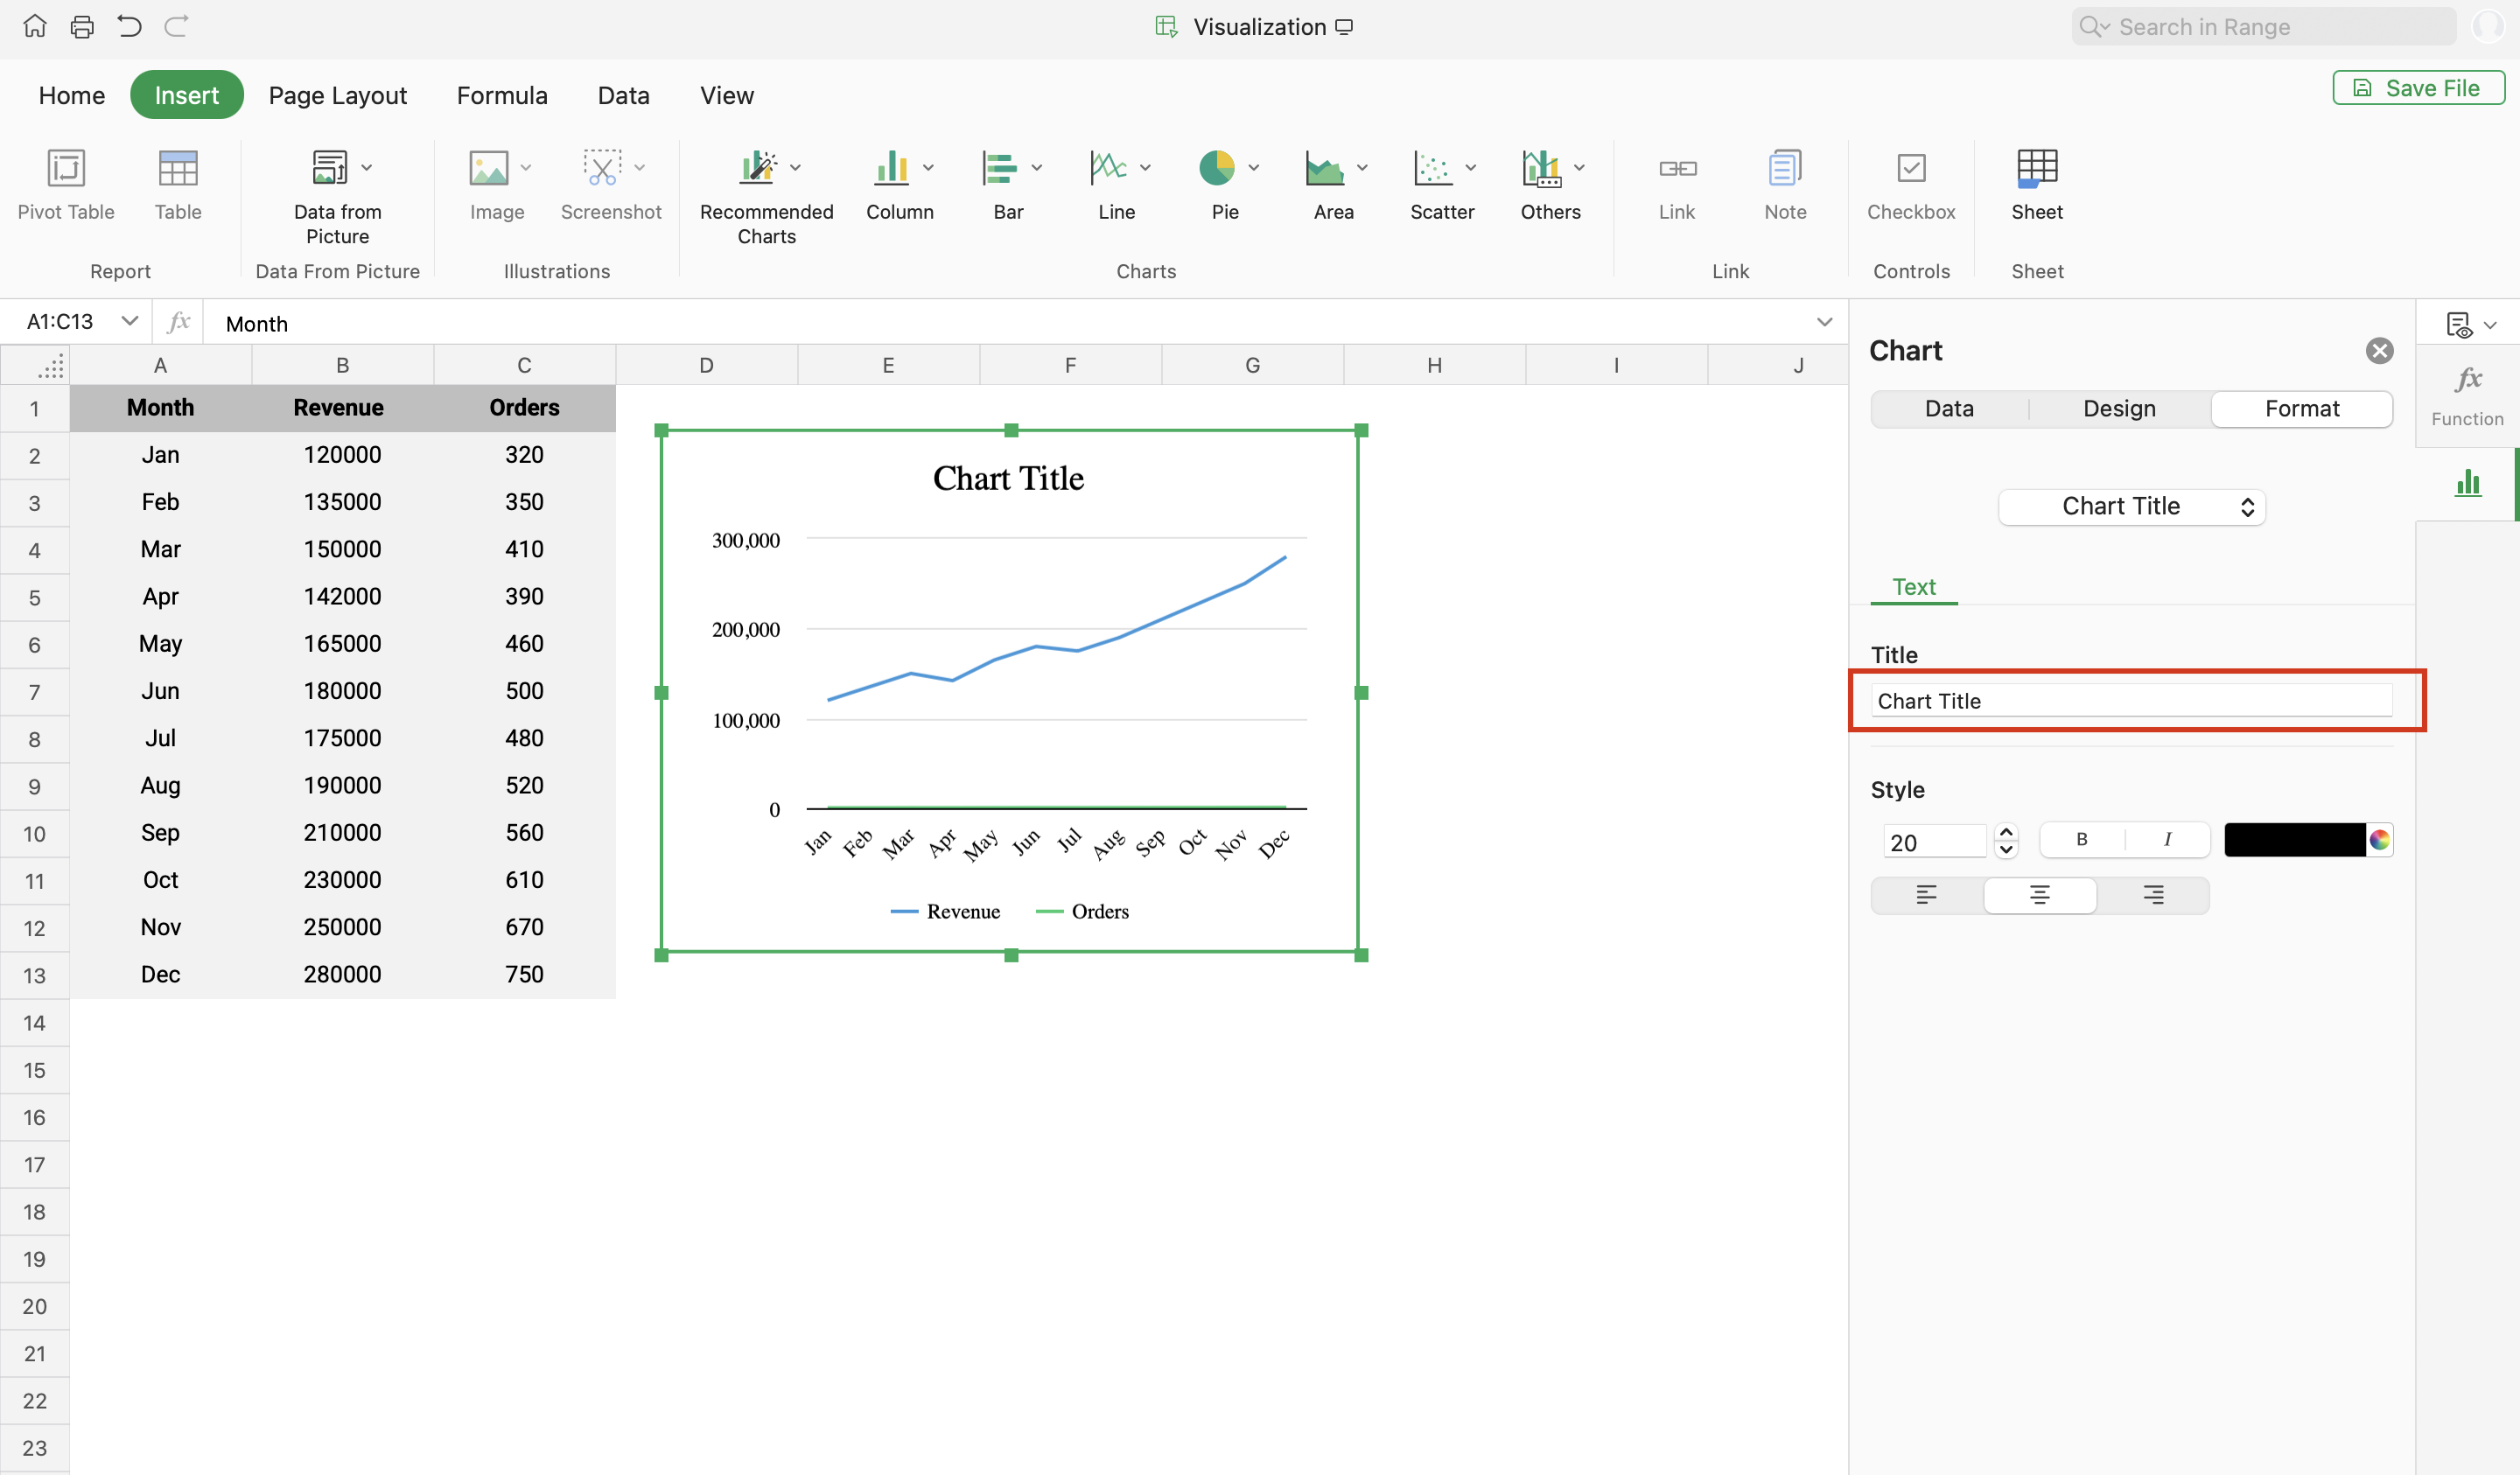Click the Chart Title text input field
The height and width of the screenshot is (1475, 2520).
coord(2131,701)
